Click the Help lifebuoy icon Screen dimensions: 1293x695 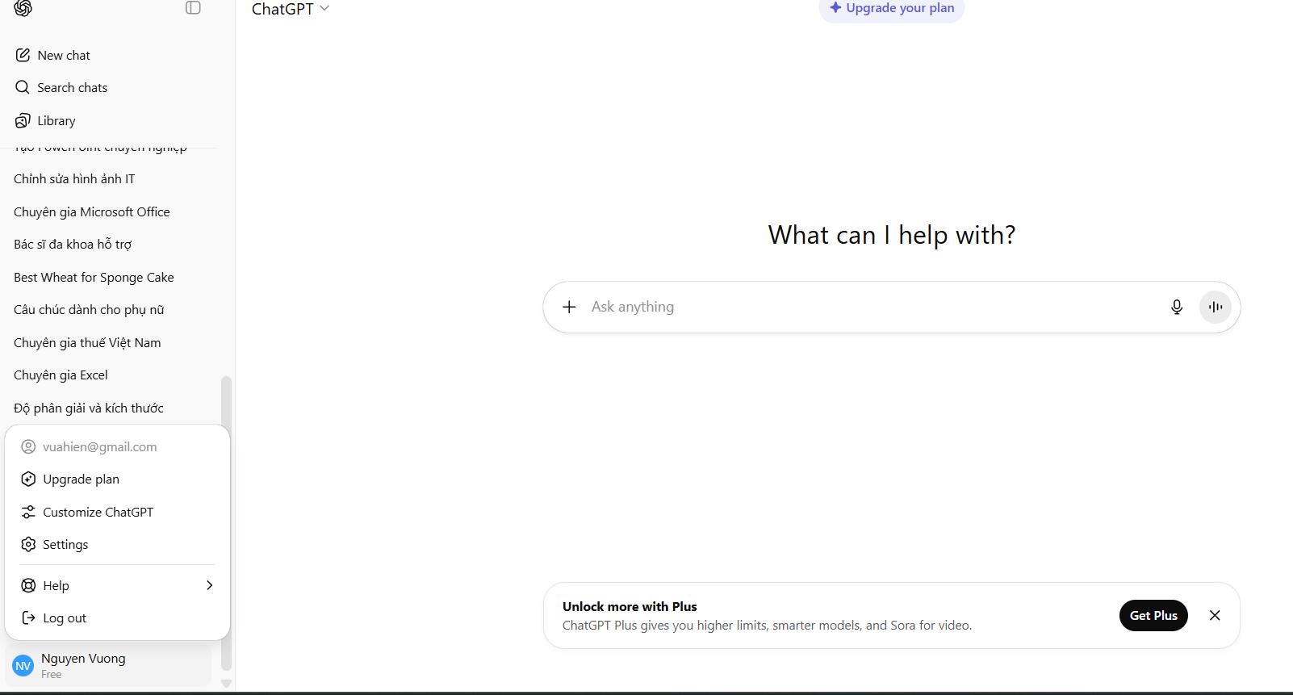pyautogui.click(x=28, y=585)
